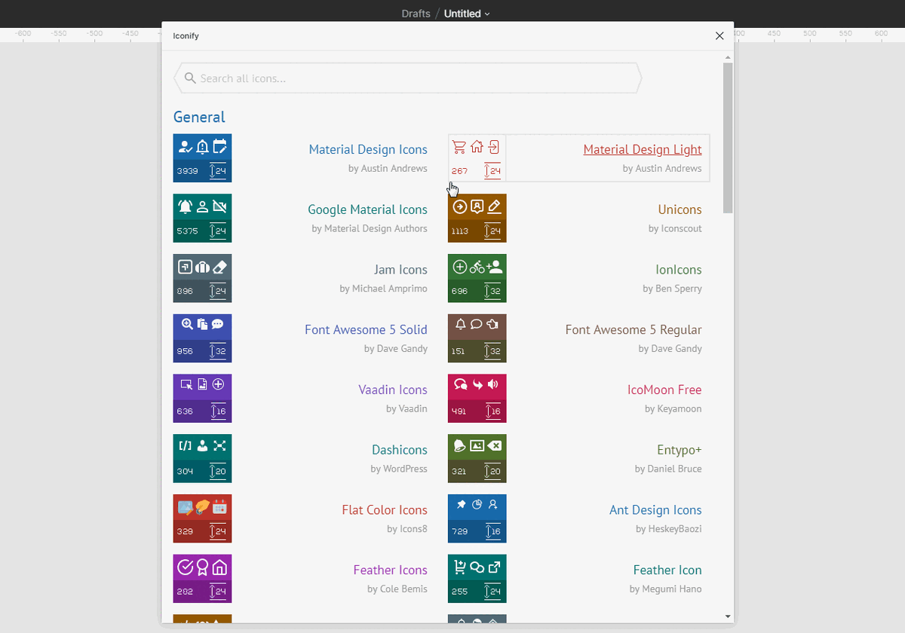The height and width of the screenshot is (633, 905).
Task: Open the Jam Icons set tile
Action: coord(202,278)
